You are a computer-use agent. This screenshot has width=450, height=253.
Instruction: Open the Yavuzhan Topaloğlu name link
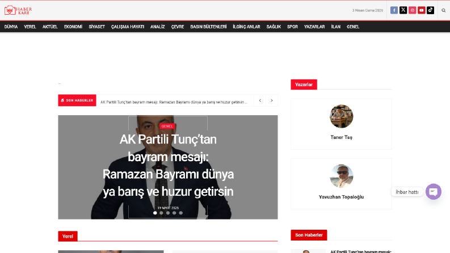(341, 197)
